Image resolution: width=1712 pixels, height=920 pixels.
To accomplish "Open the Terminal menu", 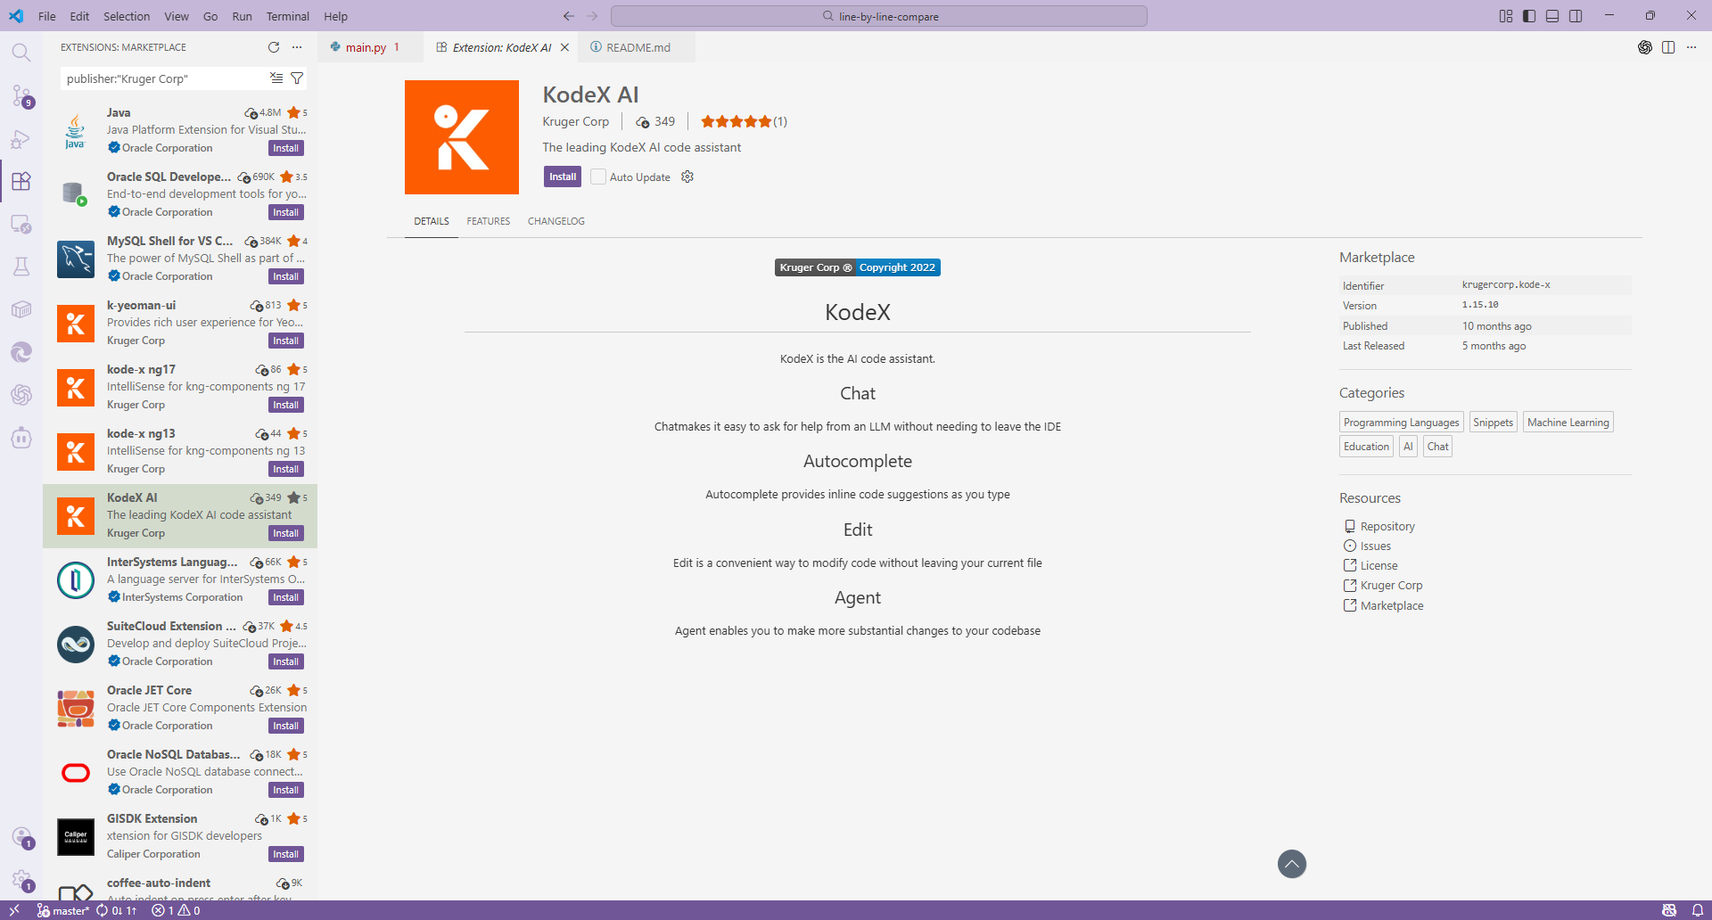I will (287, 16).
